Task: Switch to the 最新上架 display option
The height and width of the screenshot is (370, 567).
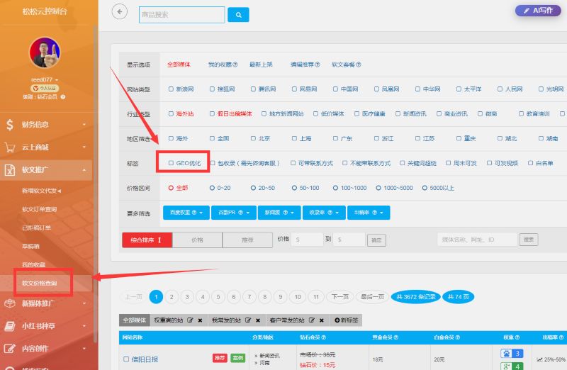Action: (x=261, y=65)
